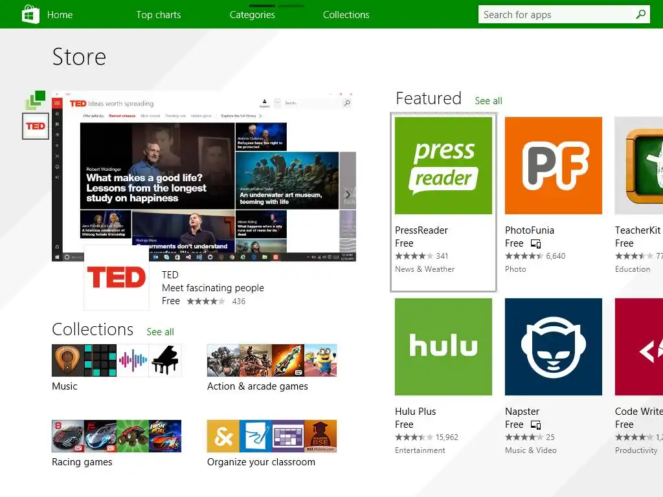Click the Collections section heading

93,329
